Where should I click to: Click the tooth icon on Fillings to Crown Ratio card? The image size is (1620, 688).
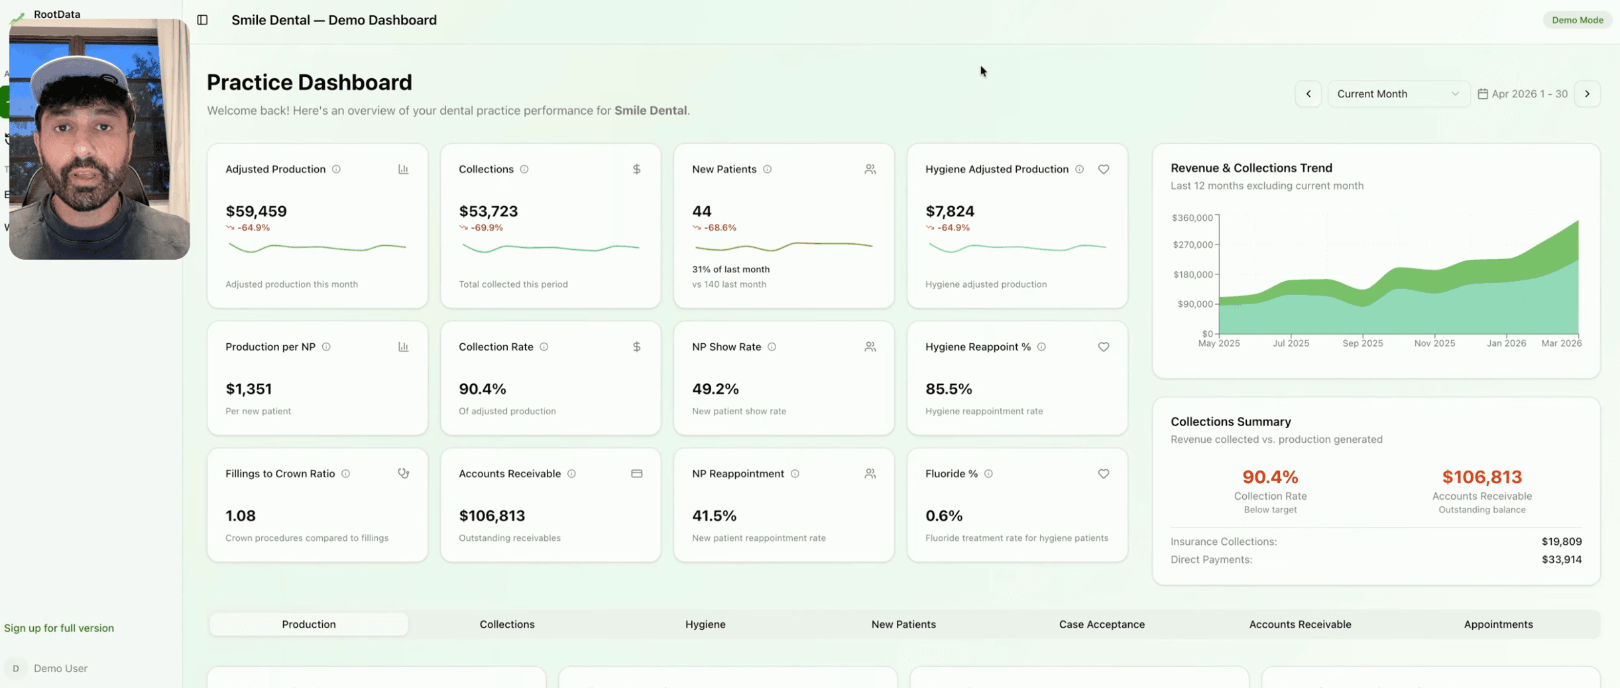(404, 473)
